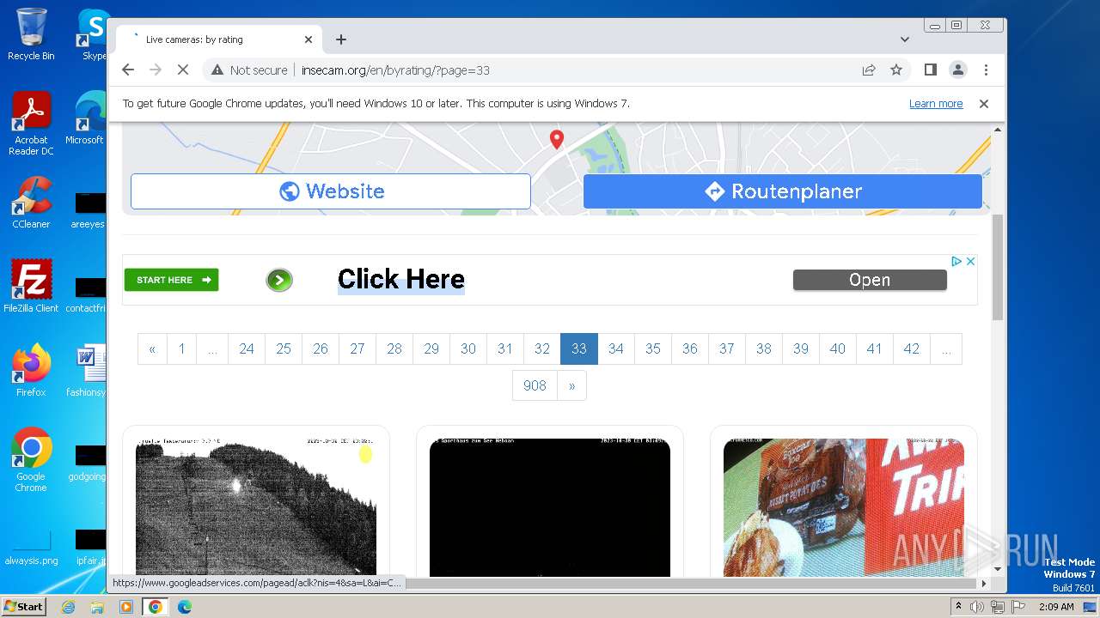Go to page 41
Screen dimensions: 1100x618
[875, 348]
